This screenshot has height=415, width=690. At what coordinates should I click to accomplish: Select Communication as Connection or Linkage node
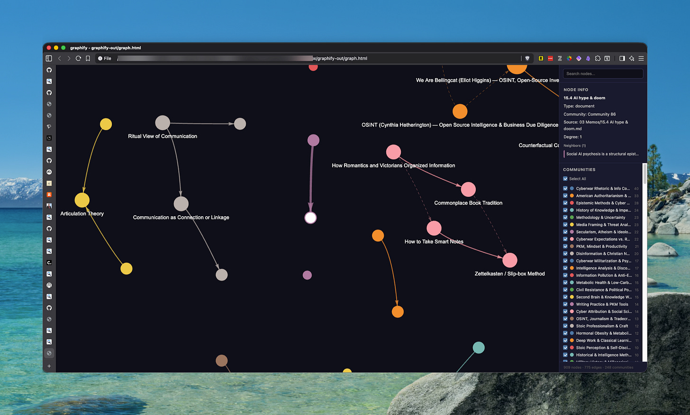coord(181,204)
